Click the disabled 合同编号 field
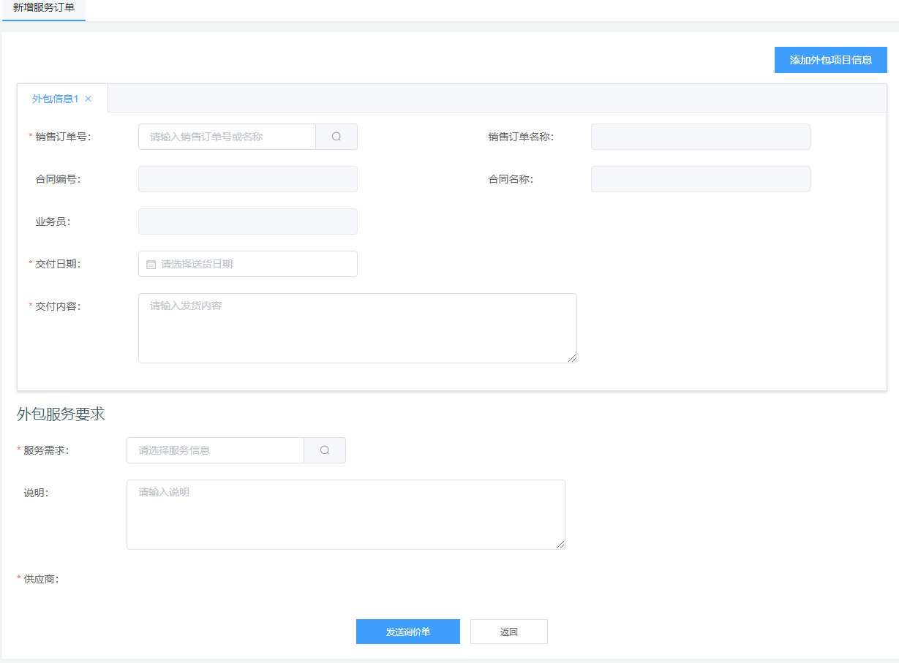Image resolution: width=899 pixels, height=663 pixels. point(247,179)
